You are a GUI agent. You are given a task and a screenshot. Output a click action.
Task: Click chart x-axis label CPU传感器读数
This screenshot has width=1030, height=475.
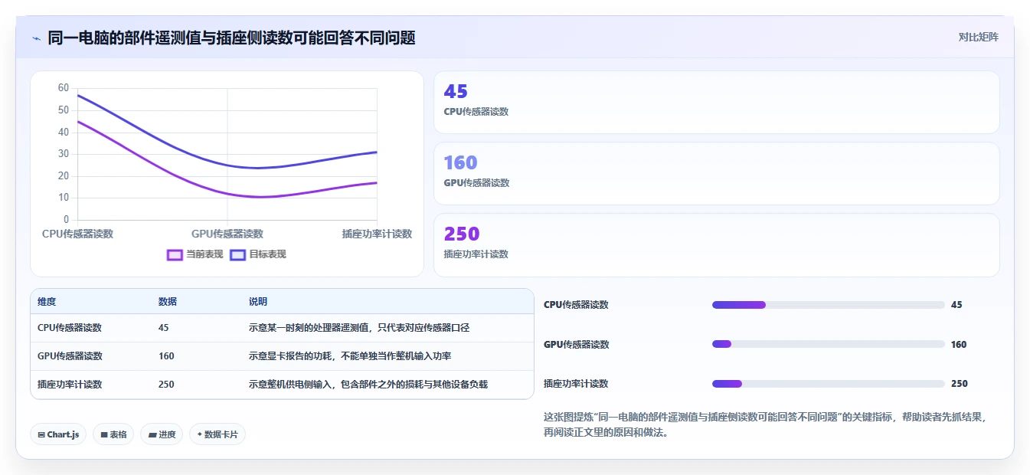pos(78,234)
